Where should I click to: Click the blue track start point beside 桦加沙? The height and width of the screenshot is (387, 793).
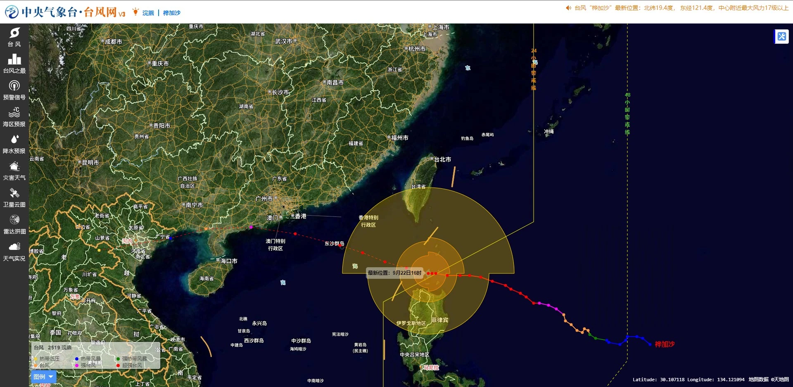click(650, 344)
